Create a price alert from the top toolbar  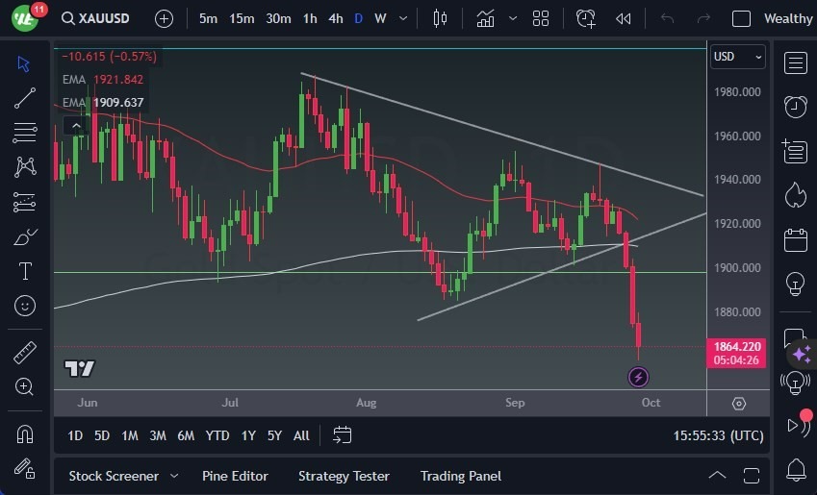[585, 18]
